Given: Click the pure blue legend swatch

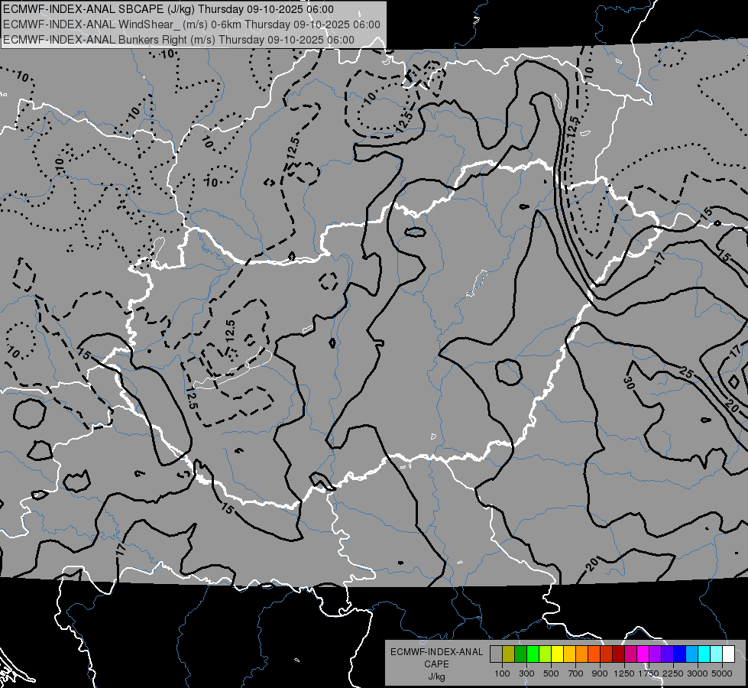Looking at the screenshot, I should [x=680, y=654].
